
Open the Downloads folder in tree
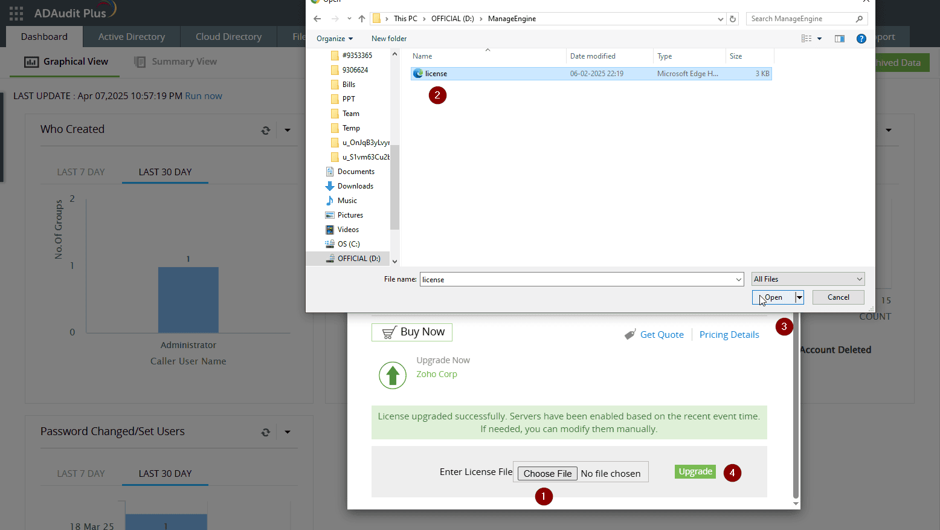click(355, 186)
